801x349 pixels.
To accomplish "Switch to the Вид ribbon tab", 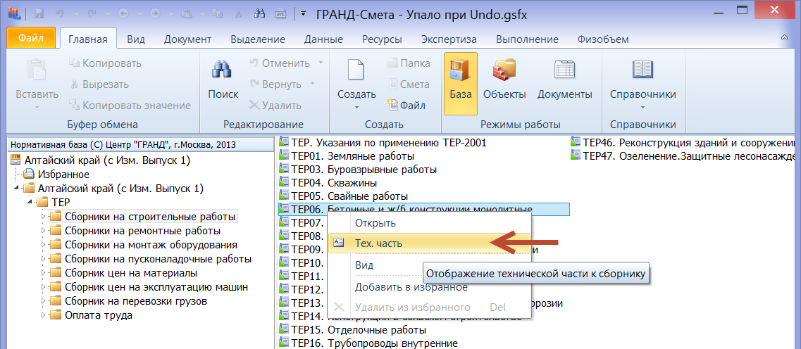I will (x=136, y=39).
